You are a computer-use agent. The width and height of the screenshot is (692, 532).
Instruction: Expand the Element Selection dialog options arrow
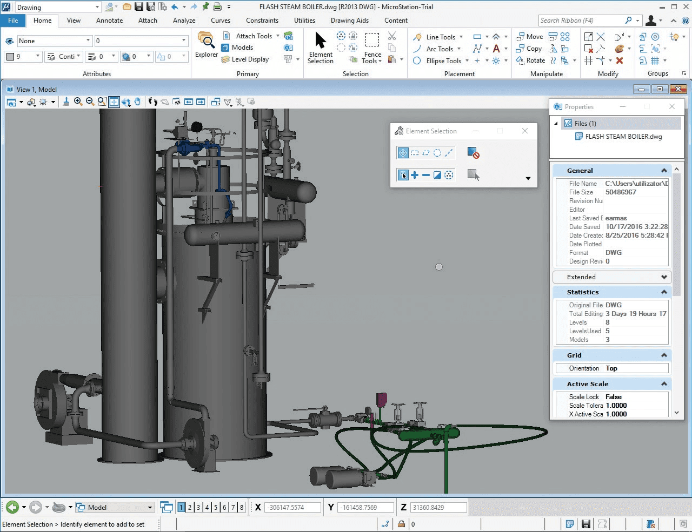[x=528, y=178]
